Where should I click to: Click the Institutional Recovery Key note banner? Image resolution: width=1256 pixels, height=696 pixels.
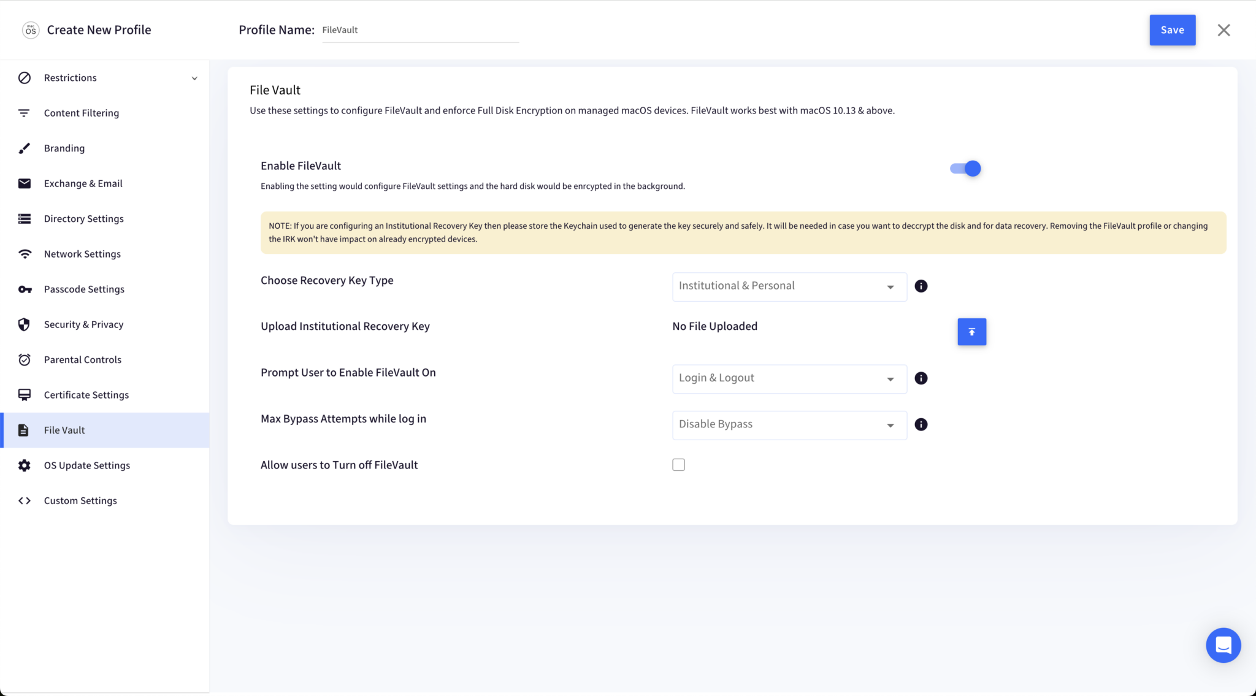[743, 232]
